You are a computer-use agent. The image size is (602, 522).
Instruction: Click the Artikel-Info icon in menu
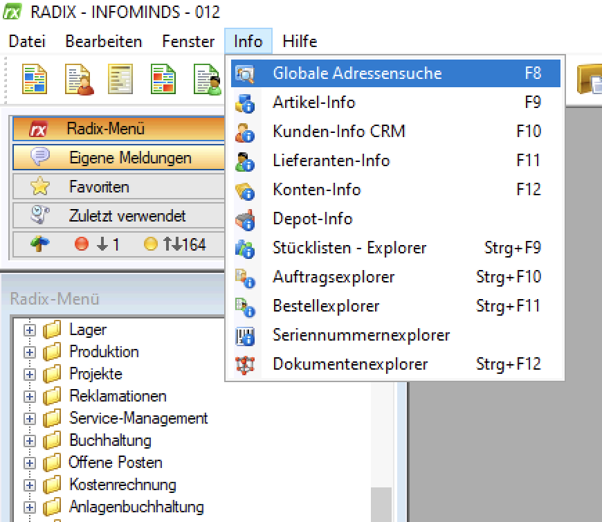click(245, 103)
